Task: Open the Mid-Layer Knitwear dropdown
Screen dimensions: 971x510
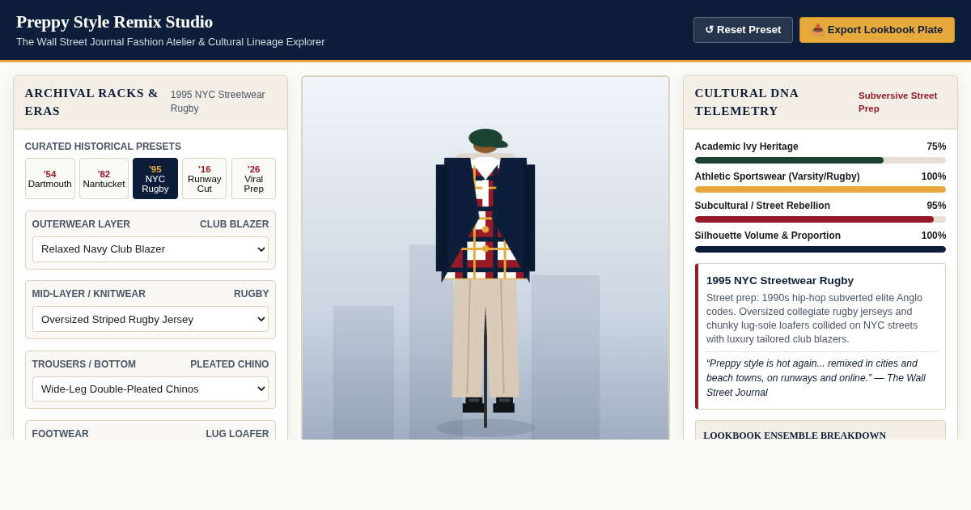Action: pos(151,319)
